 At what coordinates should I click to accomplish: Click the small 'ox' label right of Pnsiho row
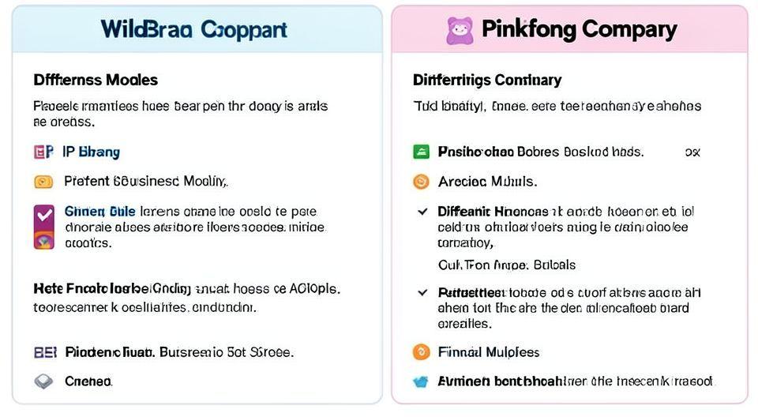692,152
